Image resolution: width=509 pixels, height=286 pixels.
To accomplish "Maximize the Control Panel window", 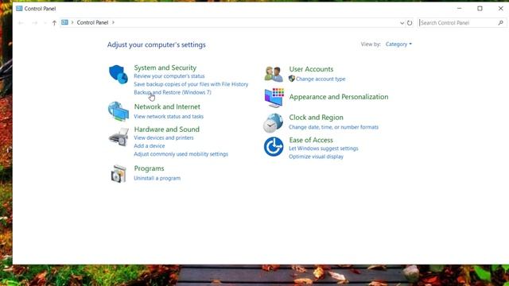I will point(480,9).
